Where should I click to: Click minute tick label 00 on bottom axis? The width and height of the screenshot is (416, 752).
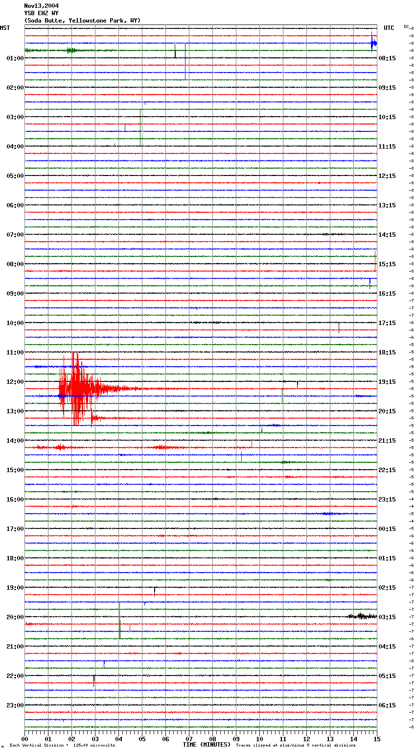(x=24, y=739)
